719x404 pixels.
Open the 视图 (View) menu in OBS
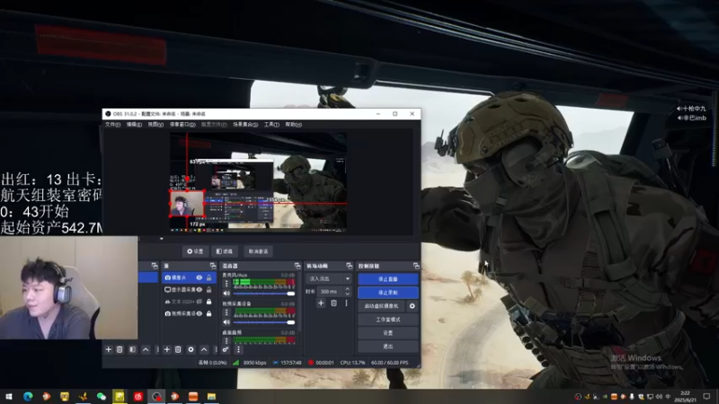[x=155, y=125]
